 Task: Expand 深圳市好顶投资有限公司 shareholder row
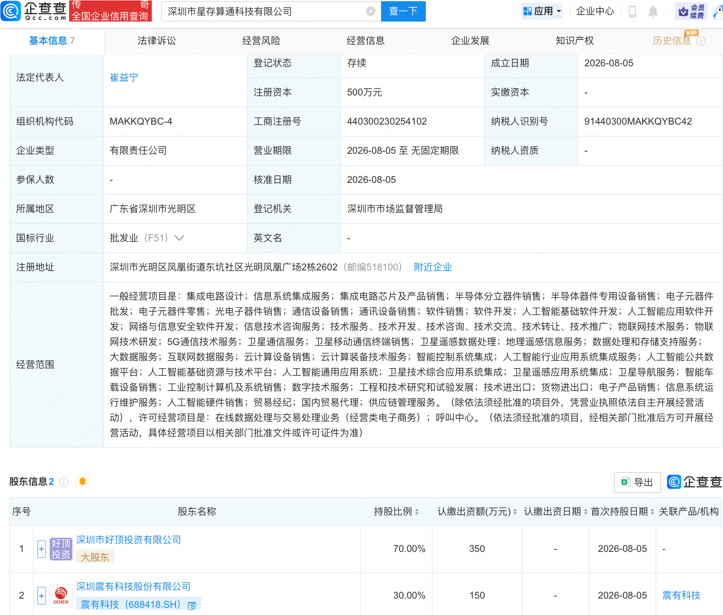click(x=42, y=549)
